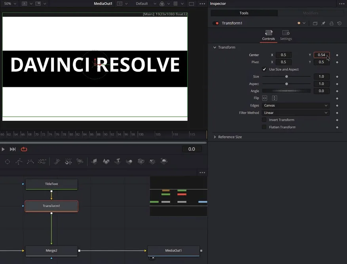347x264 pixels.
Task: Disable the Transform1 enable switch
Action: click(215, 23)
